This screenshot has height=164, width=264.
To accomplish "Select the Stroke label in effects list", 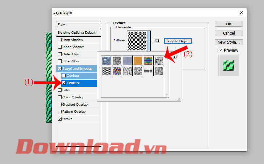I will pos(67,119).
